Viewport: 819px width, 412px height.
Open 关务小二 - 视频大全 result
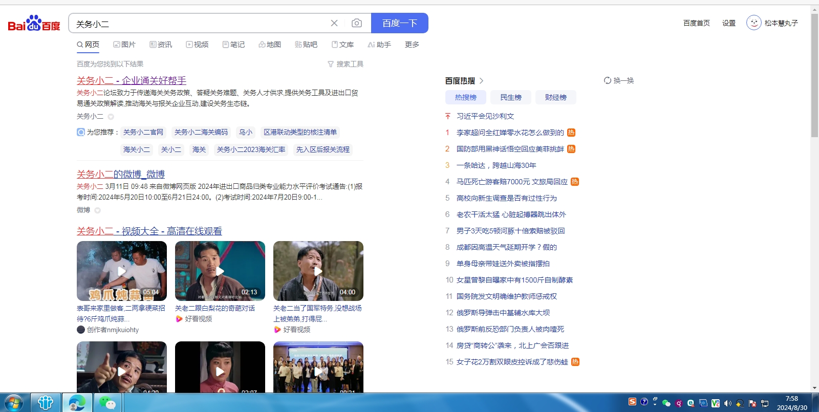(x=149, y=231)
